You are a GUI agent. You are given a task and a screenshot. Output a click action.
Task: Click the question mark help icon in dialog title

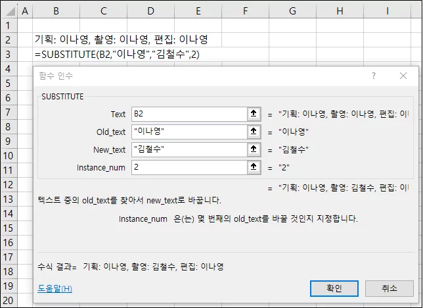(374, 76)
